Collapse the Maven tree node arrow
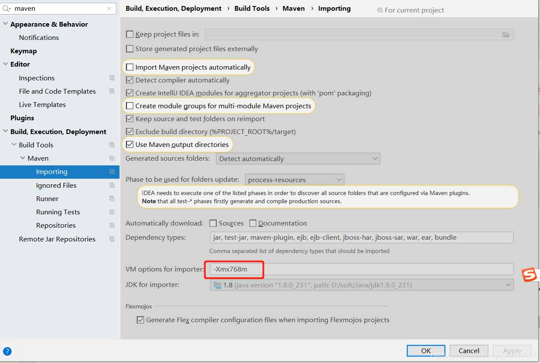The height and width of the screenshot is (363, 540). (23, 158)
